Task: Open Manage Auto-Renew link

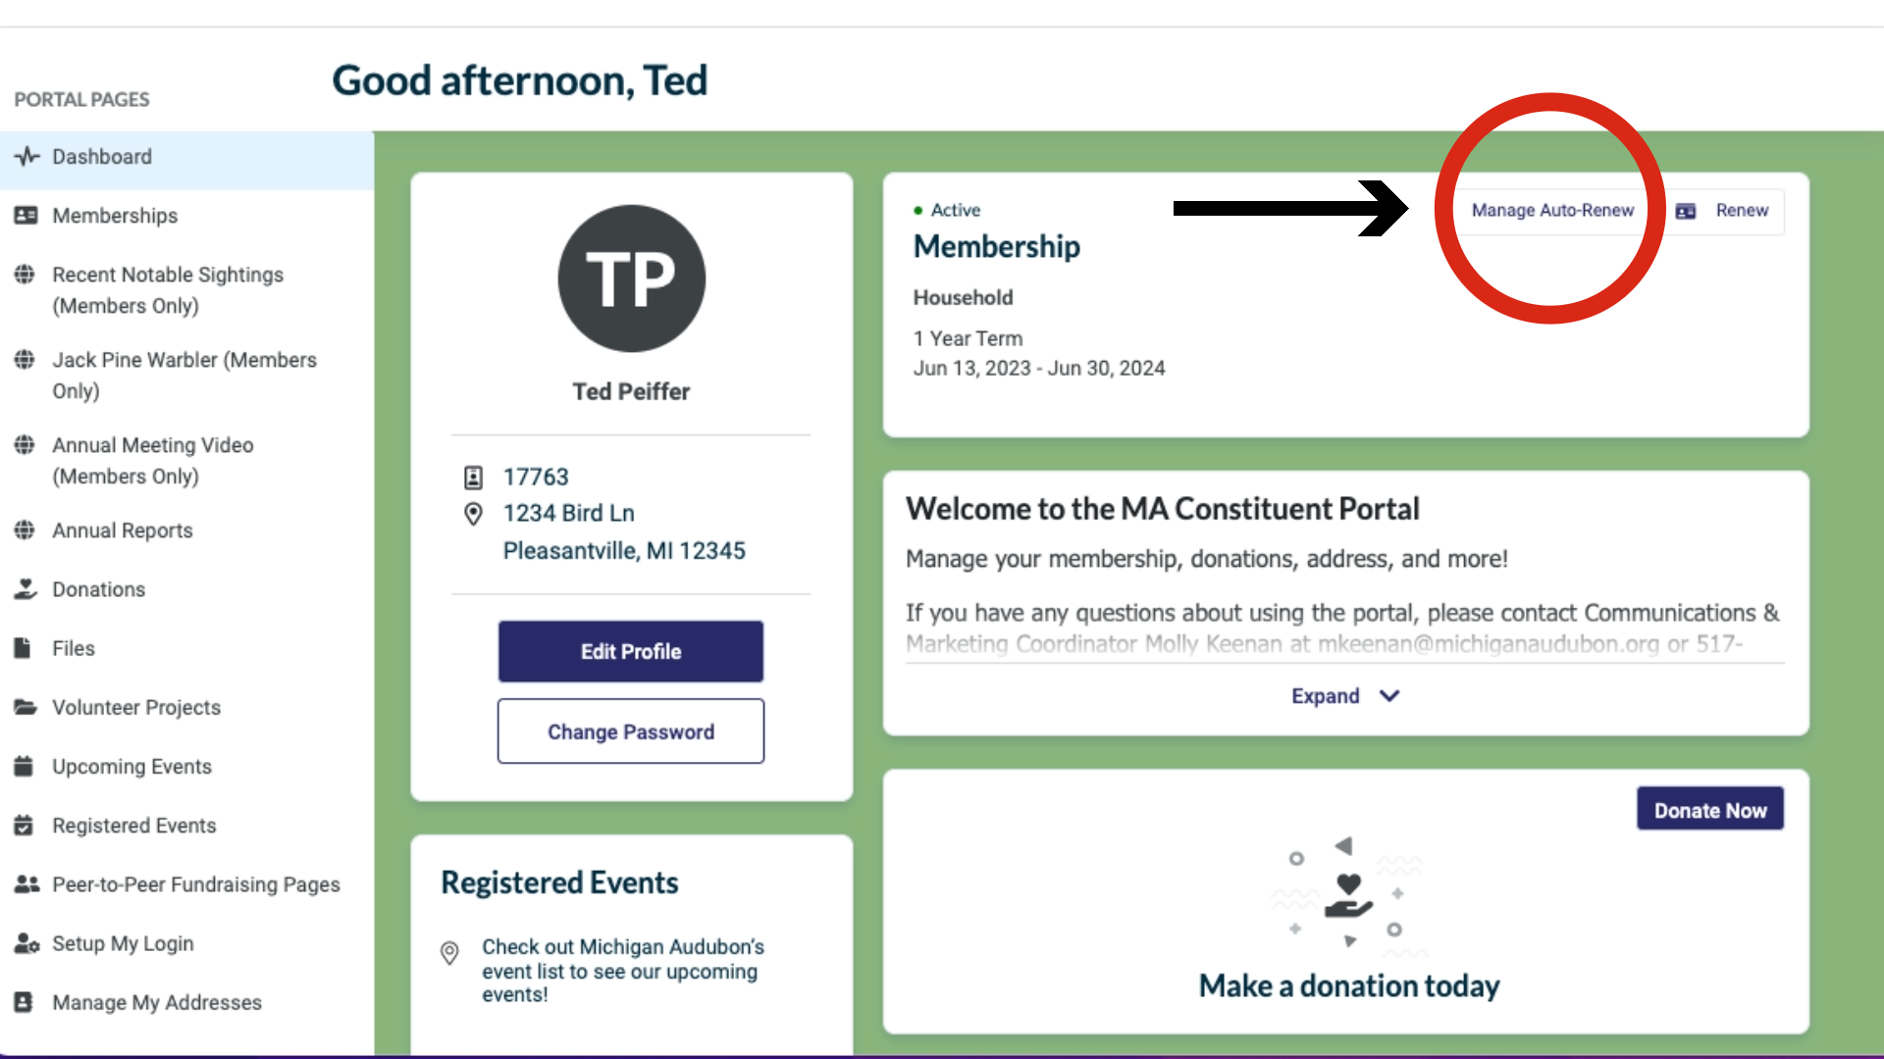Action: (1552, 210)
